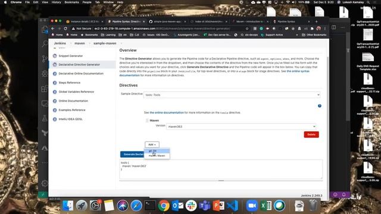The height and width of the screenshot is (214, 381).
Task: Open Microsoft Teams from the Dock
Action: coord(205,206)
